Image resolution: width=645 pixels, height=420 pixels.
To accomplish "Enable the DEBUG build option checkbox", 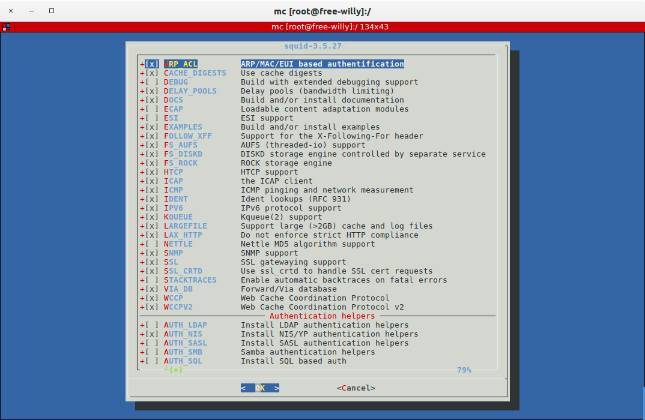I will 152,82.
